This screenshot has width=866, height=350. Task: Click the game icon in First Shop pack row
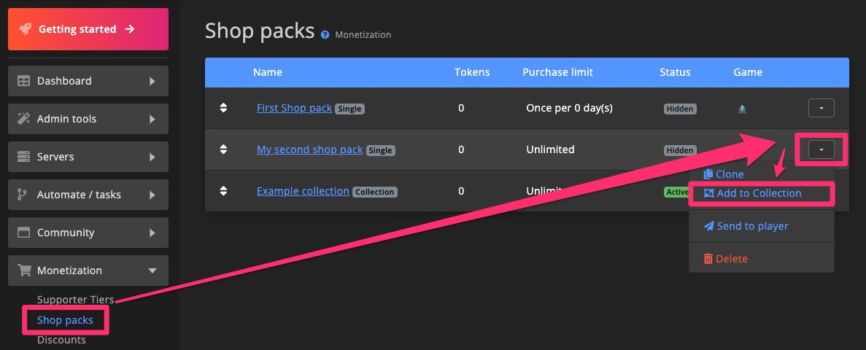742,109
